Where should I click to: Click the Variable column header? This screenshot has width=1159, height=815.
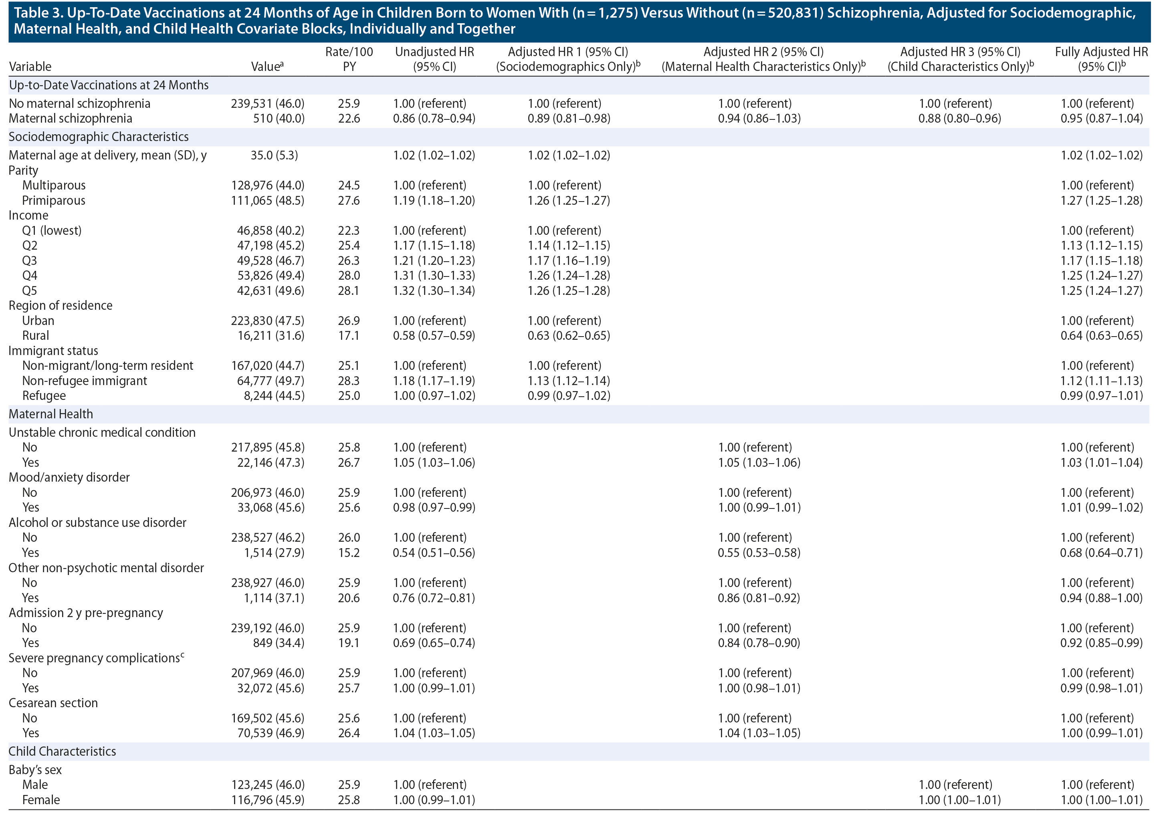30,67
